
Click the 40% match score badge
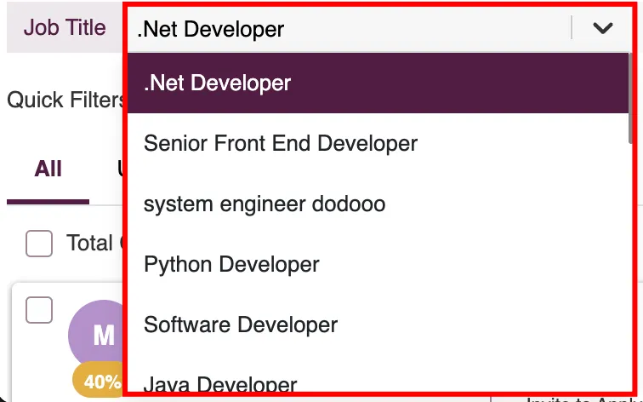click(x=100, y=381)
